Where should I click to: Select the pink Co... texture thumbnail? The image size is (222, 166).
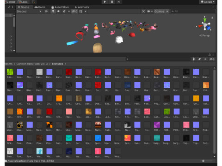[x=30, y=98]
